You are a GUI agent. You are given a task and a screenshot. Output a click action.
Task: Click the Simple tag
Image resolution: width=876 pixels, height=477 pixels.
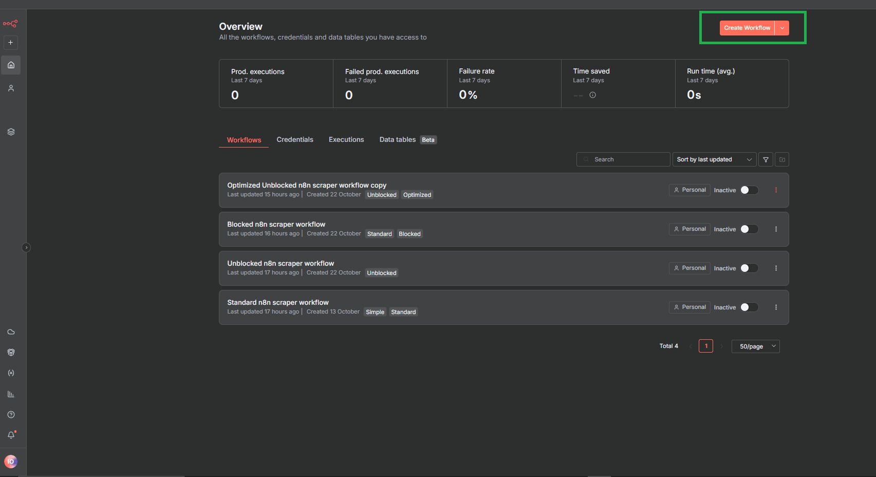(x=375, y=312)
